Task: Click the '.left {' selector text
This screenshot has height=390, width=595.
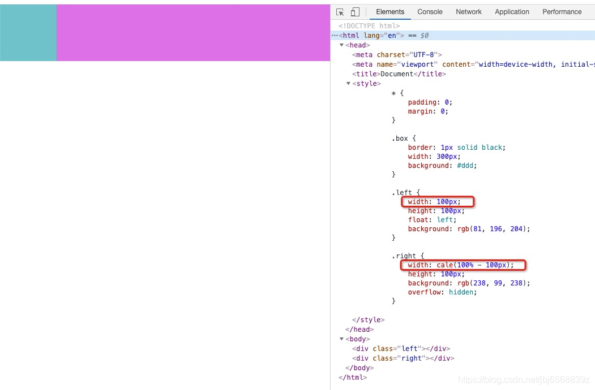Action: [x=406, y=193]
